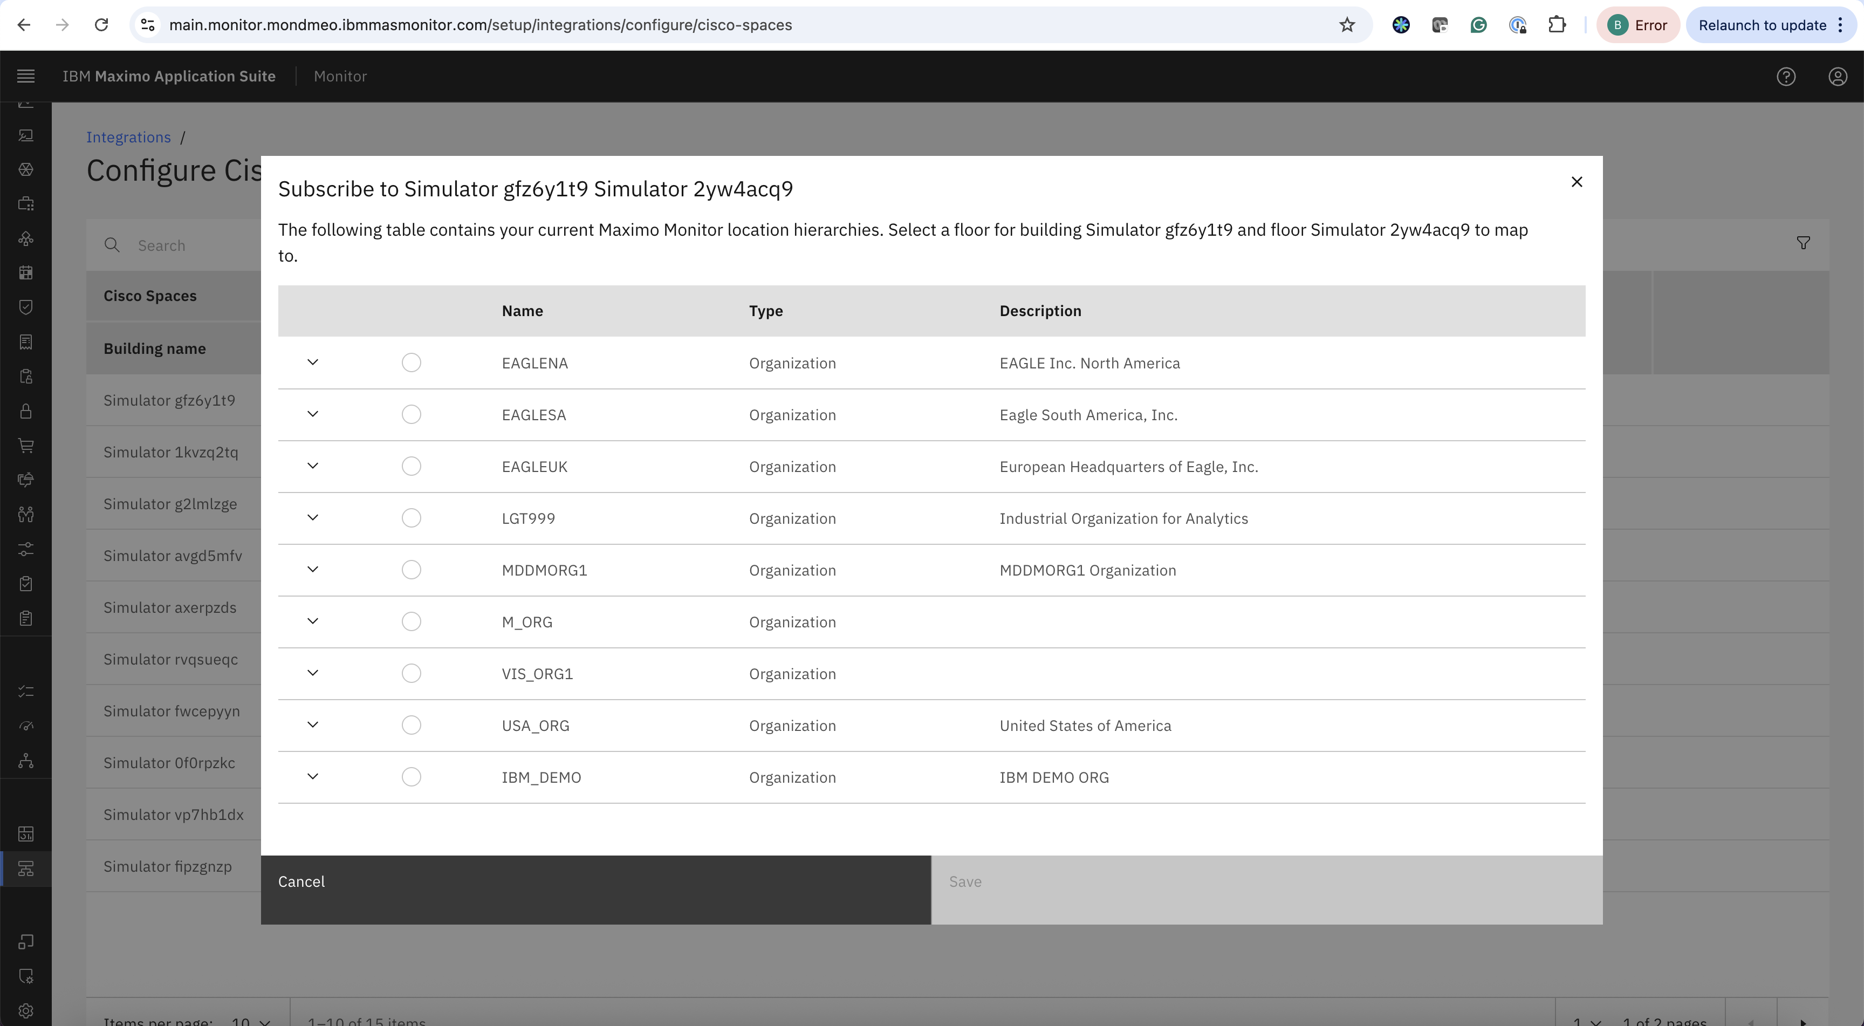Expand the MDDMORG1 organization row

coord(313,570)
